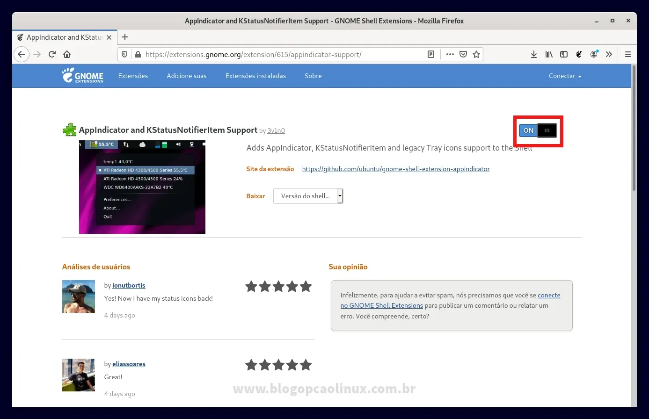The image size is (649, 419).
Task: Open the Firefox home page
Action: pos(67,54)
